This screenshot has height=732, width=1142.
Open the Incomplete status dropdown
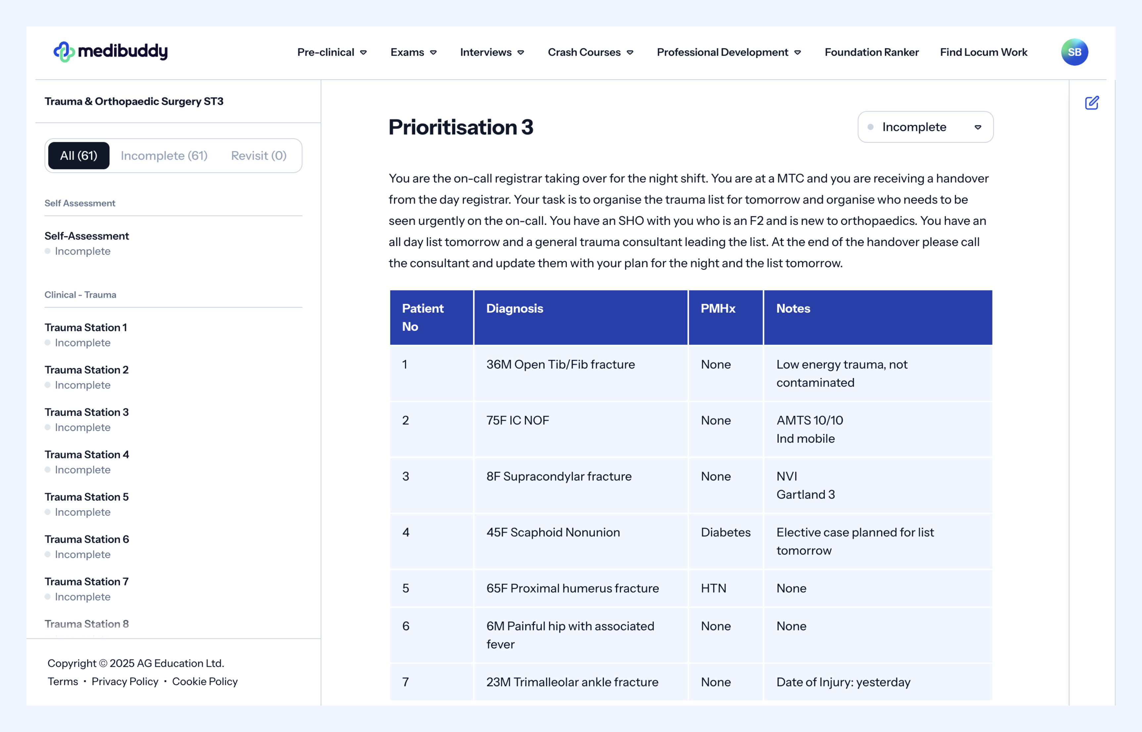pyautogui.click(x=925, y=127)
